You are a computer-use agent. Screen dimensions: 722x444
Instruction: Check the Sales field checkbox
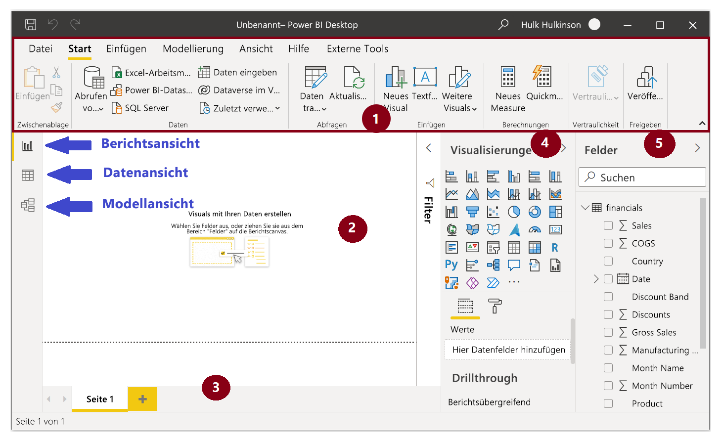tap(608, 225)
